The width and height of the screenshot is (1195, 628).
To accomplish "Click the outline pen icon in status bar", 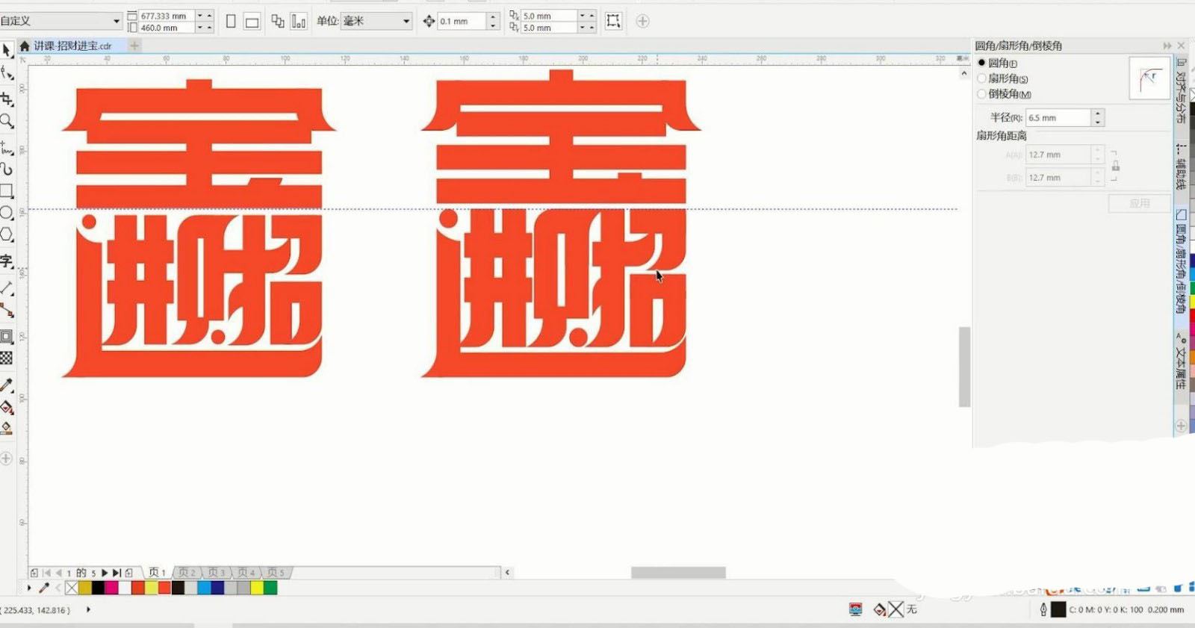I will coord(1043,610).
